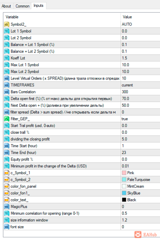Click the integer icon beside TIMEFRAMES
The height and width of the screenshot is (240, 160).
tap(7, 85)
